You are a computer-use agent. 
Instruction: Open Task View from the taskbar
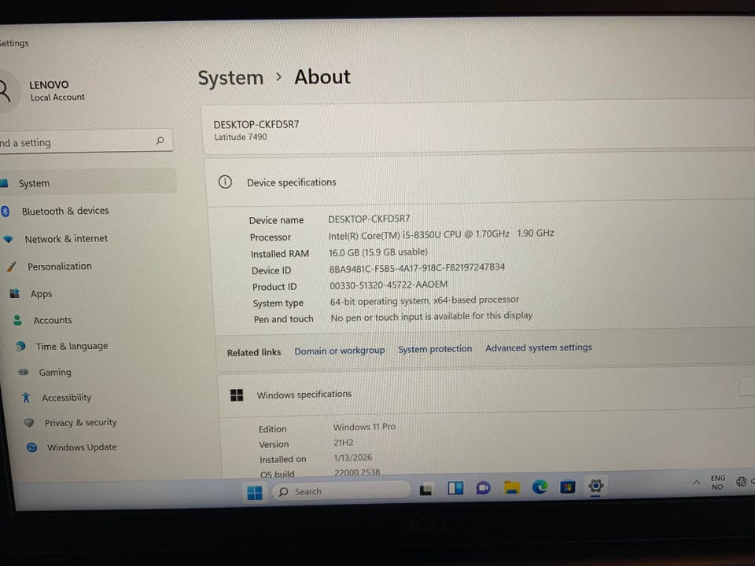coord(425,490)
